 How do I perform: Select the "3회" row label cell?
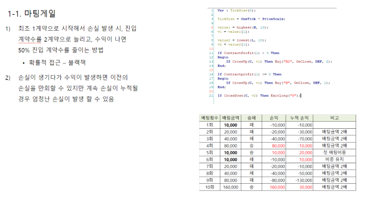(210, 139)
